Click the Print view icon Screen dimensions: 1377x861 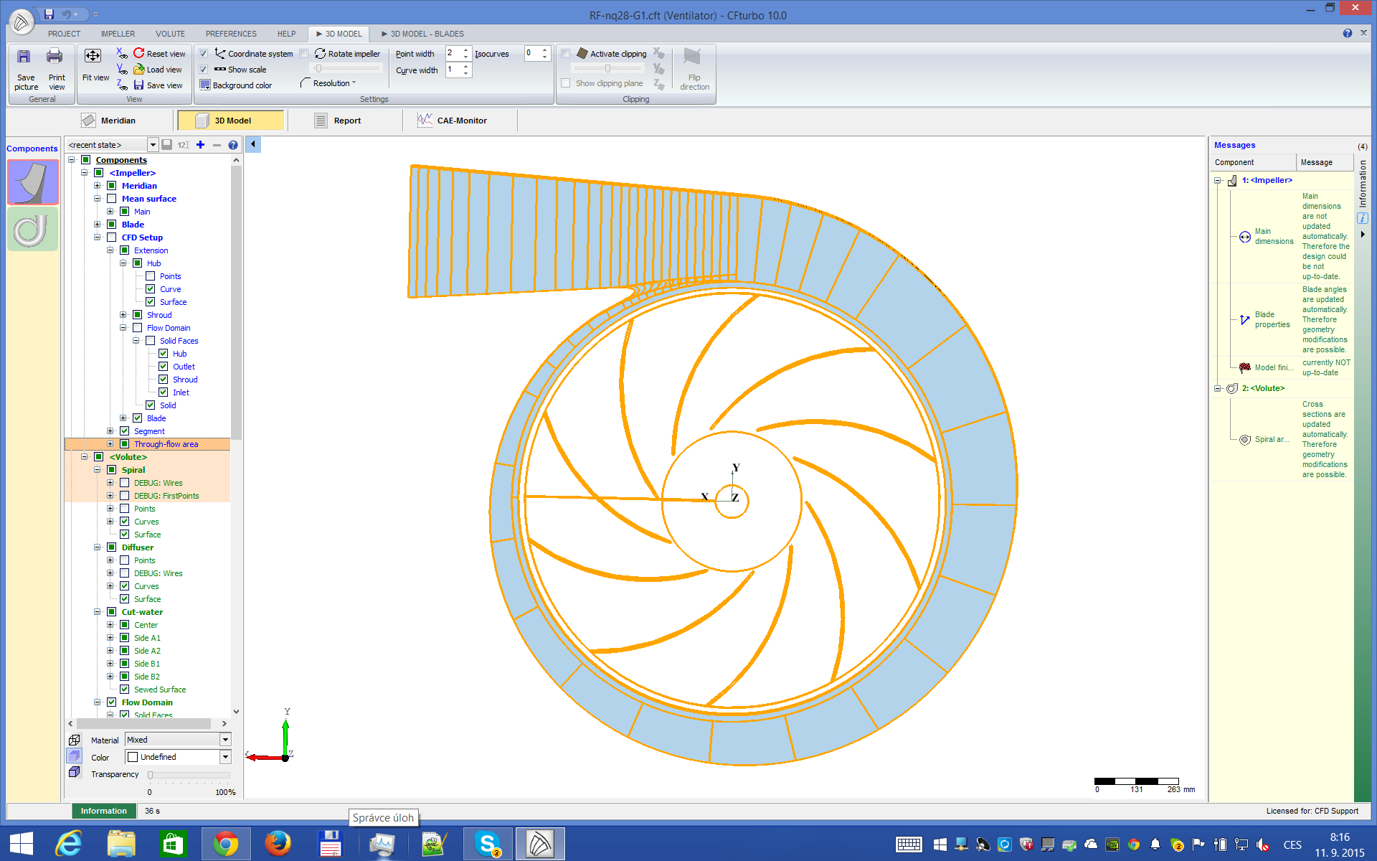(x=55, y=57)
